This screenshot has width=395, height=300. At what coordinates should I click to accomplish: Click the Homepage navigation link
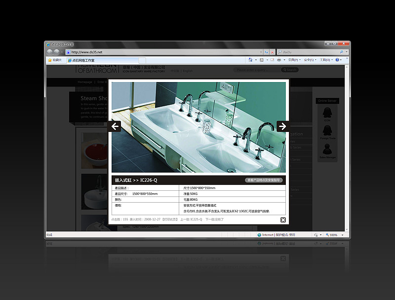coord(85,82)
